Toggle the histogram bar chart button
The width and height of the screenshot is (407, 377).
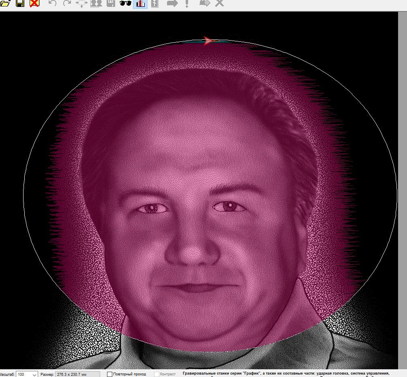(140, 3)
